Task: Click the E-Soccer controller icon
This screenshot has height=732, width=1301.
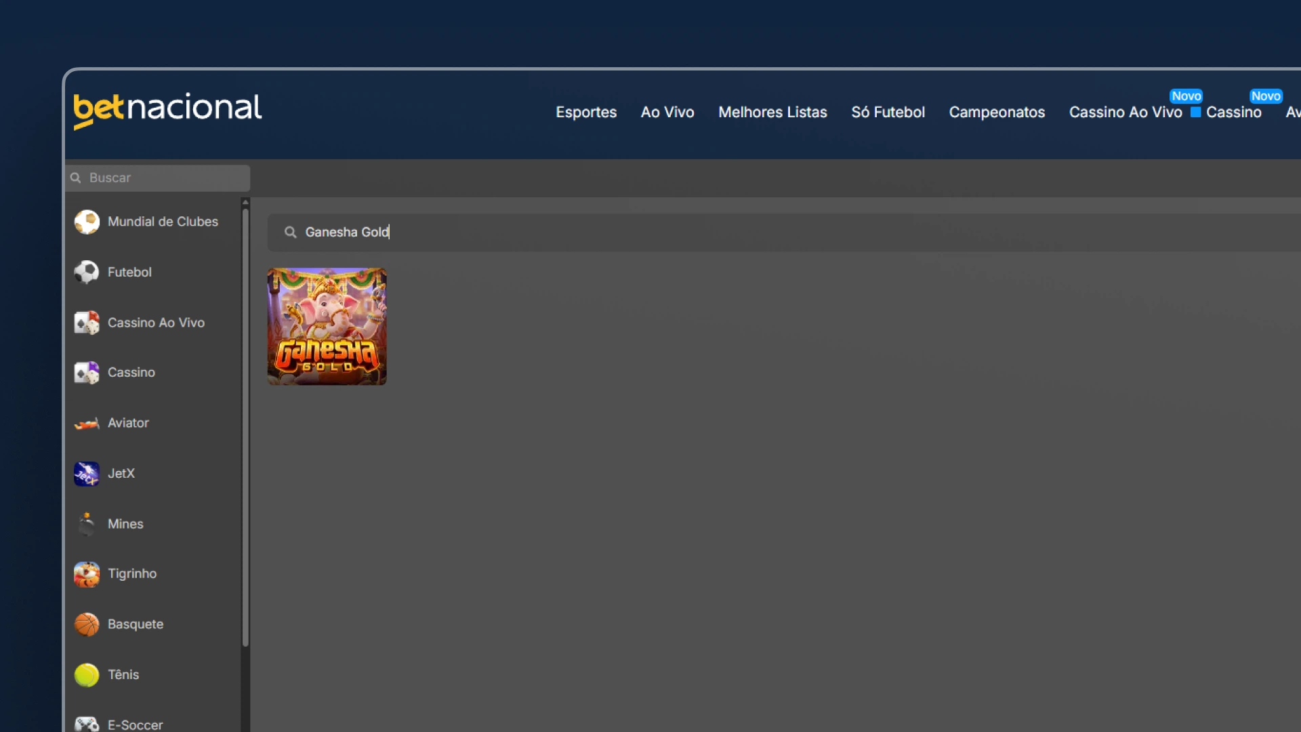Action: pos(87,724)
